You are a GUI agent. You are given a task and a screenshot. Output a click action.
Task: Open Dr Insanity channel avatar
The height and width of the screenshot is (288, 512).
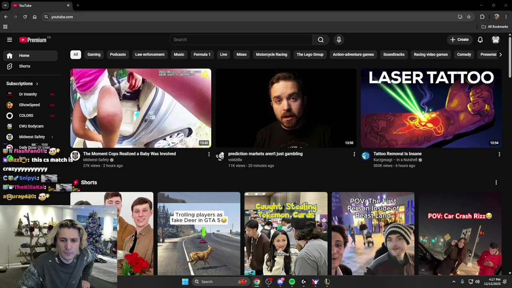coord(10,94)
